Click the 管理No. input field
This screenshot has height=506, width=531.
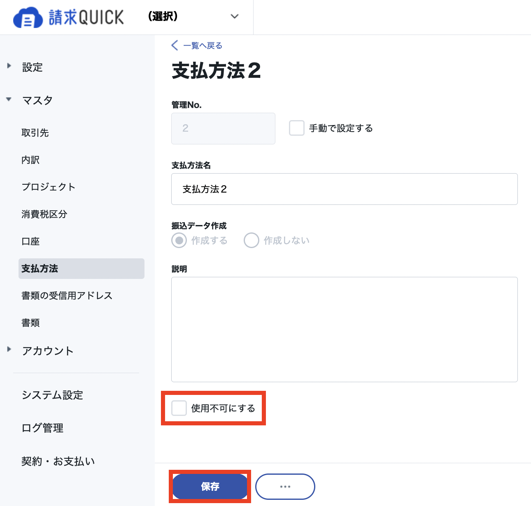(223, 128)
